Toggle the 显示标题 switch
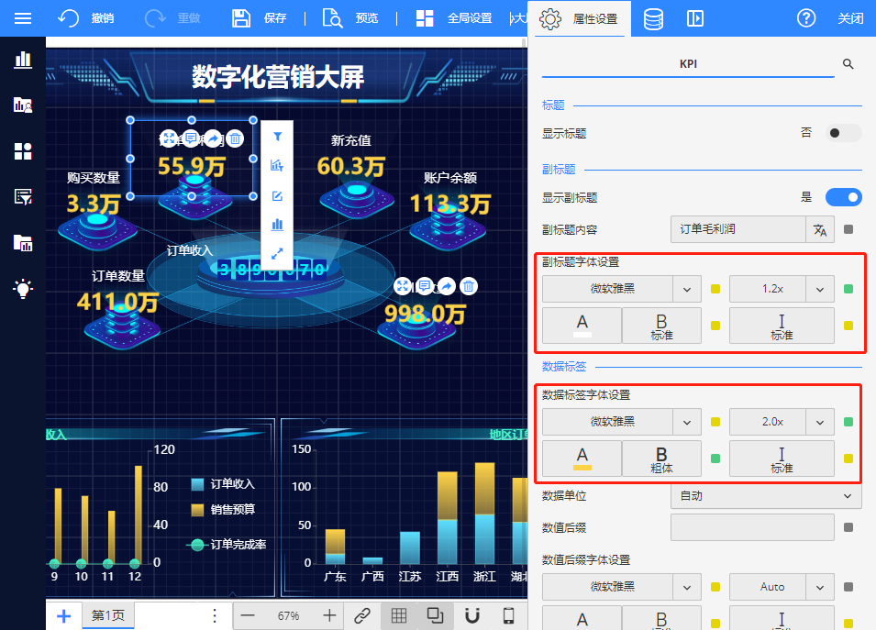This screenshot has width=876, height=630. pyautogui.click(x=843, y=133)
